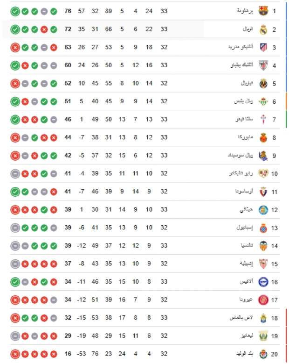Click Girona's gray draw form icon
The width and height of the screenshot is (289, 364).
[54, 300]
